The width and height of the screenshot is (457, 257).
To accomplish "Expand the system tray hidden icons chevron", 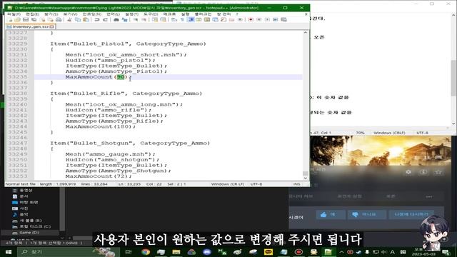I will tap(341, 252).
